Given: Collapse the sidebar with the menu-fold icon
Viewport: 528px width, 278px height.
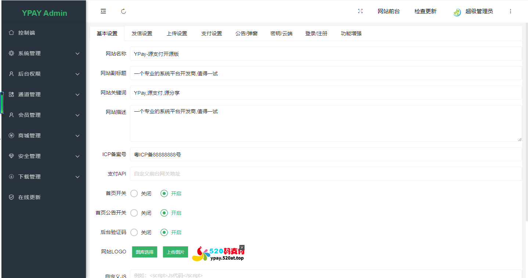Looking at the screenshot, I should (x=104, y=11).
